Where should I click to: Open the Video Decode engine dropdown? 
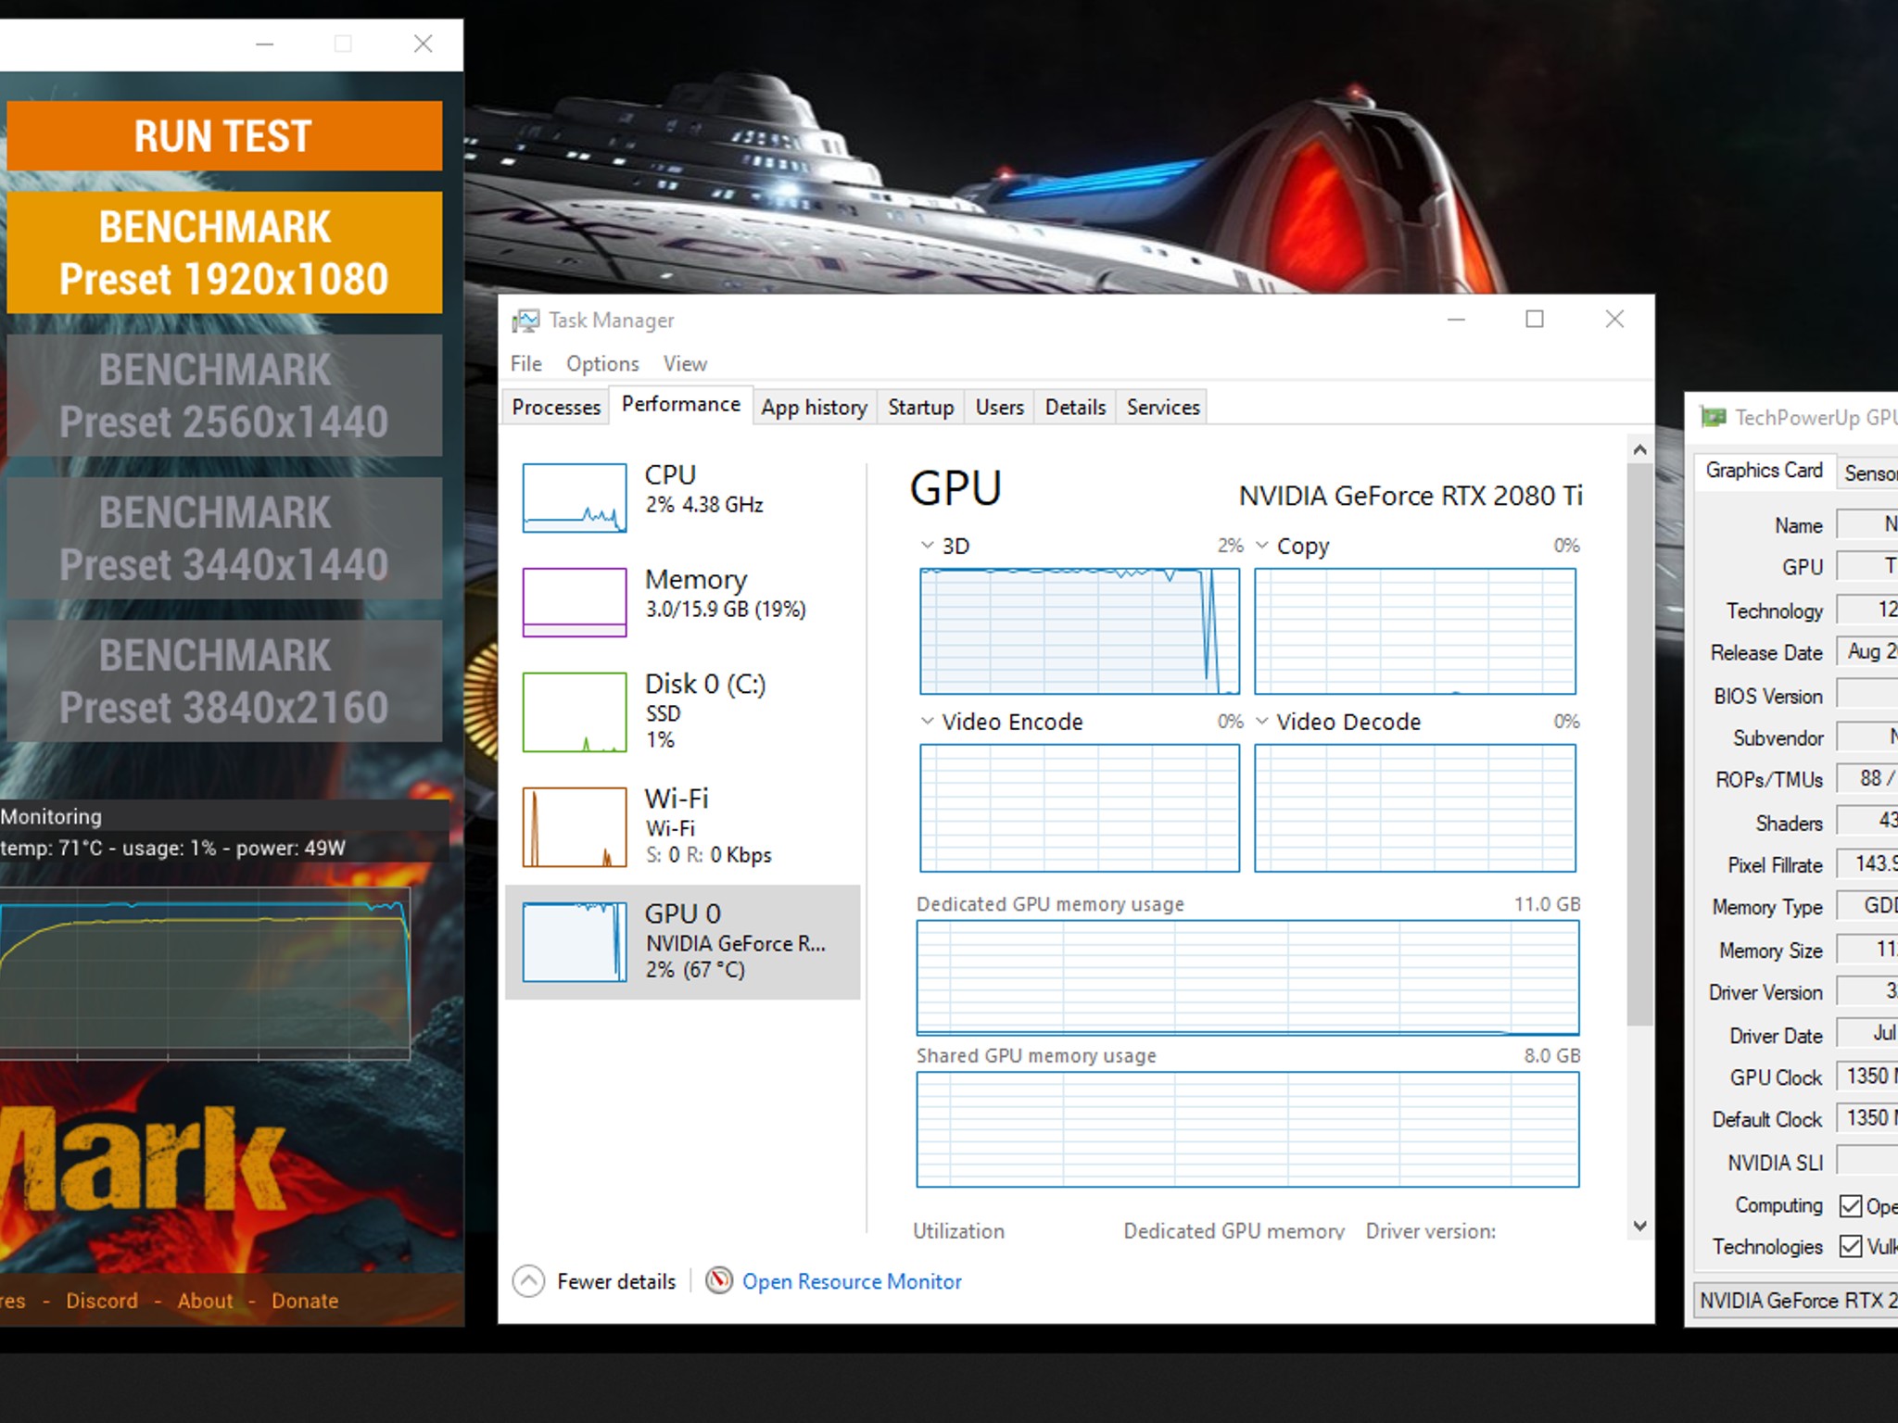click(x=1261, y=721)
